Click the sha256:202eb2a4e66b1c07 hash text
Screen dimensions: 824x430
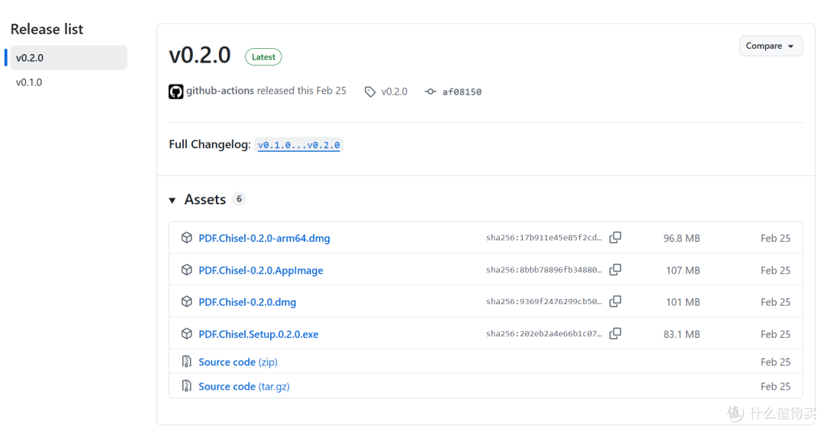point(544,334)
